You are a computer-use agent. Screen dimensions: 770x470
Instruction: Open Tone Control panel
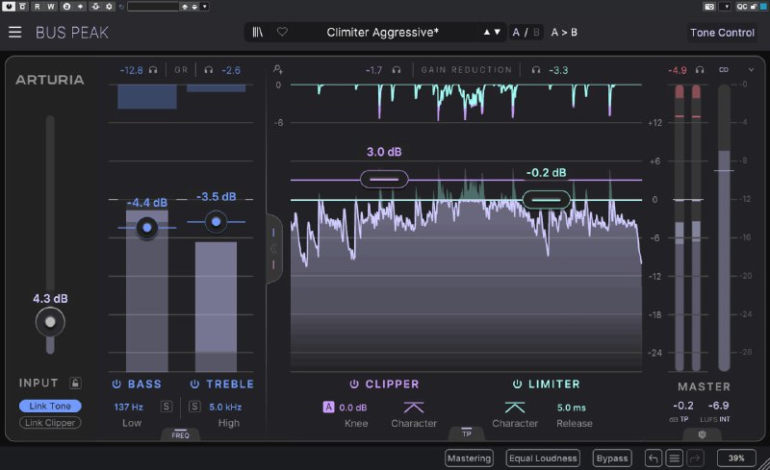722,33
